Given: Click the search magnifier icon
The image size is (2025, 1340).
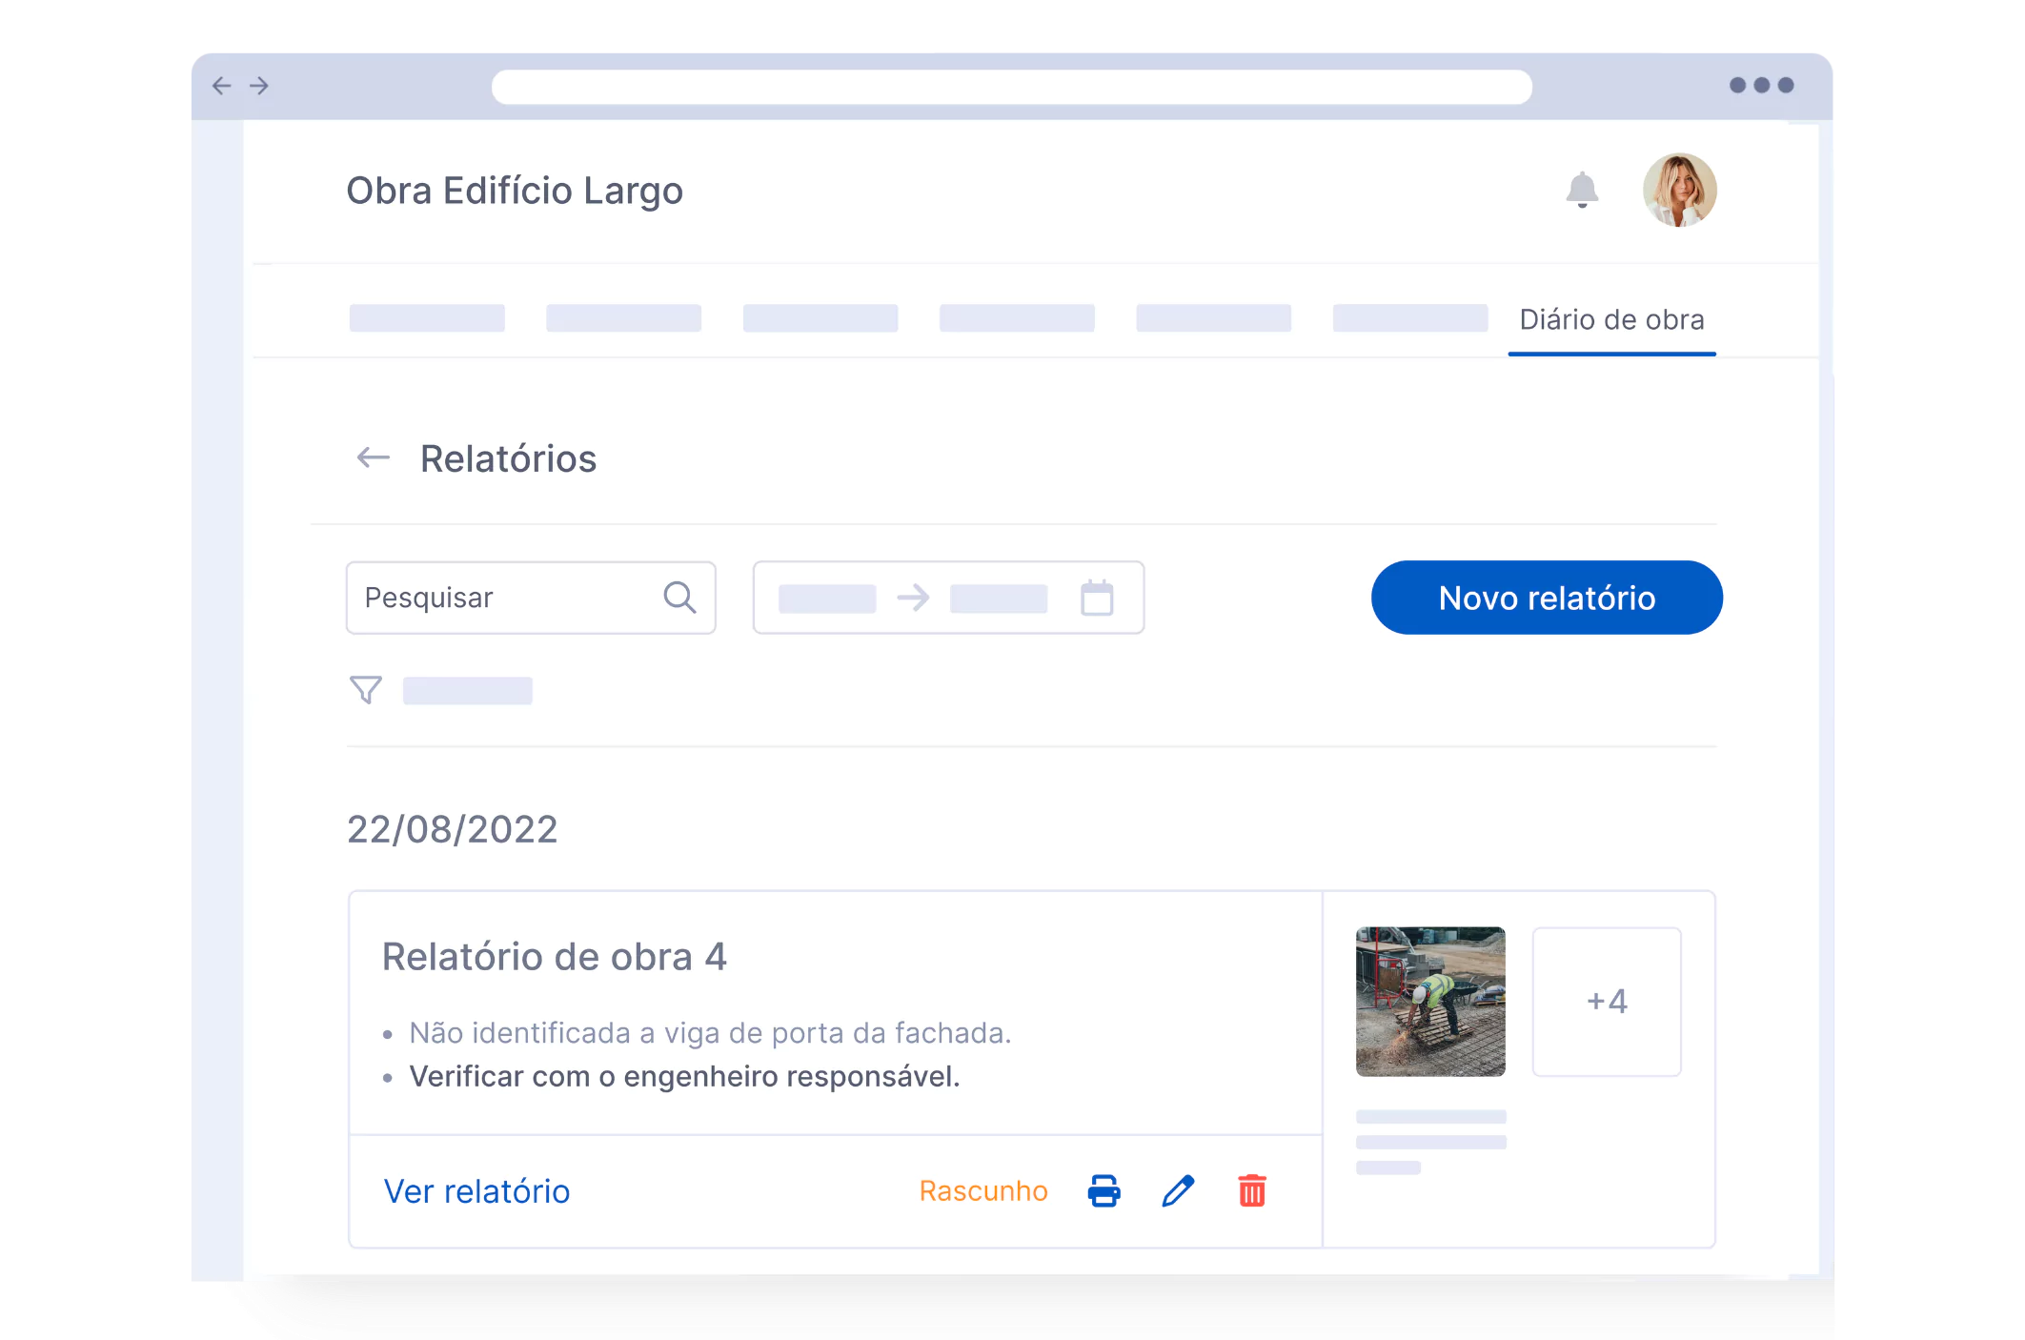Looking at the screenshot, I should (679, 598).
